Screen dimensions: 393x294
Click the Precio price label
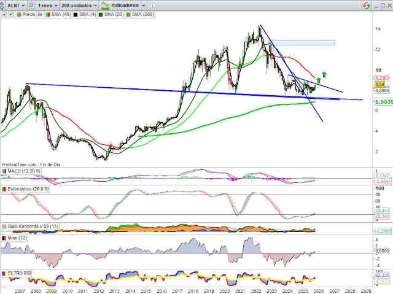click(x=29, y=13)
